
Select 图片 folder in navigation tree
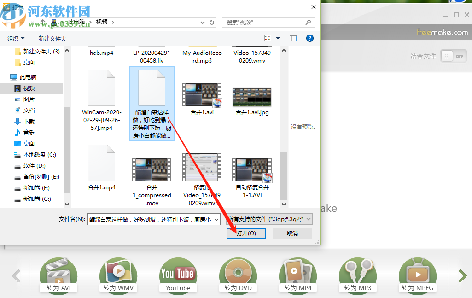pyautogui.click(x=24, y=99)
